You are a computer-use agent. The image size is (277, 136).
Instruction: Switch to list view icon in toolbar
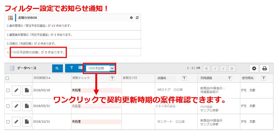(80, 68)
